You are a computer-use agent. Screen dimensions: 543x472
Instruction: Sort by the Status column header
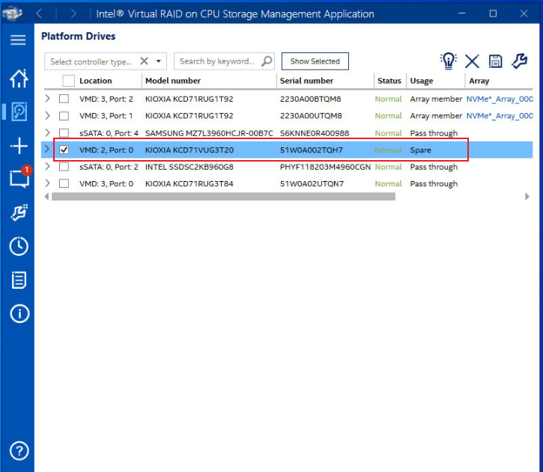(389, 81)
